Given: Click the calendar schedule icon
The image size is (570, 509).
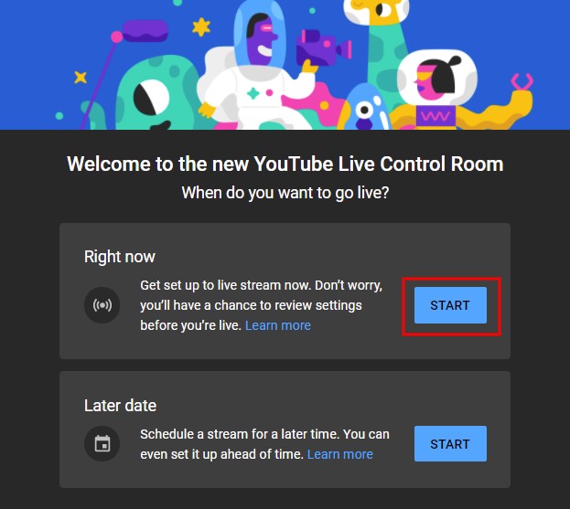Looking at the screenshot, I should pyautogui.click(x=102, y=443).
